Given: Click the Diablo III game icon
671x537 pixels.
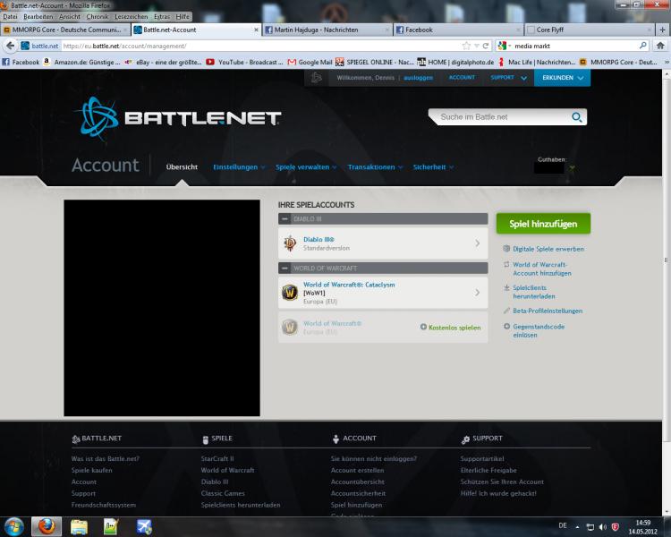Looking at the screenshot, I should 290,243.
